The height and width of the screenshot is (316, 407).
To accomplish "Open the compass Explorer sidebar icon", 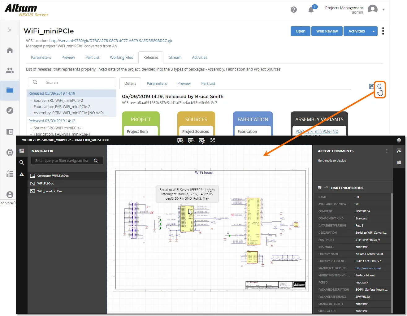I will pyautogui.click(x=10, y=110).
